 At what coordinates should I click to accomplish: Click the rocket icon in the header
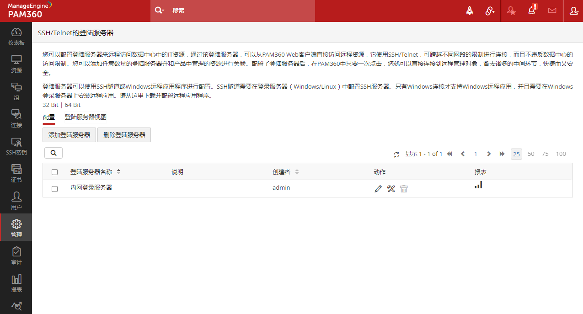[470, 11]
